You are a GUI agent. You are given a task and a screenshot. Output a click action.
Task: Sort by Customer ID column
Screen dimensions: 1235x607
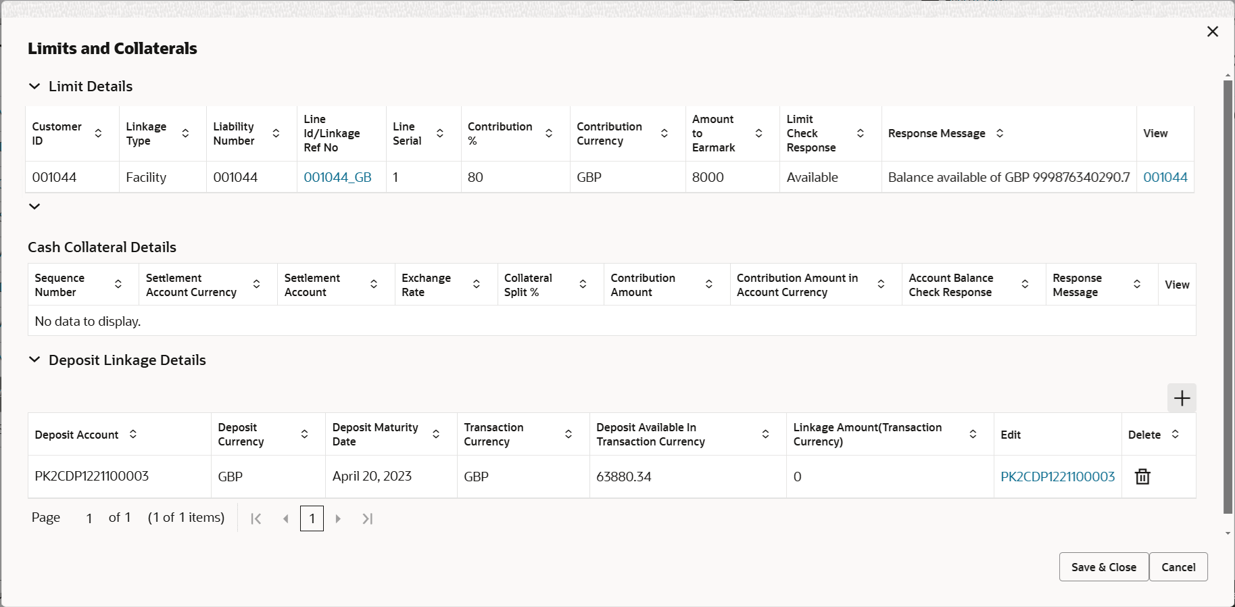pyautogui.click(x=99, y=133)
